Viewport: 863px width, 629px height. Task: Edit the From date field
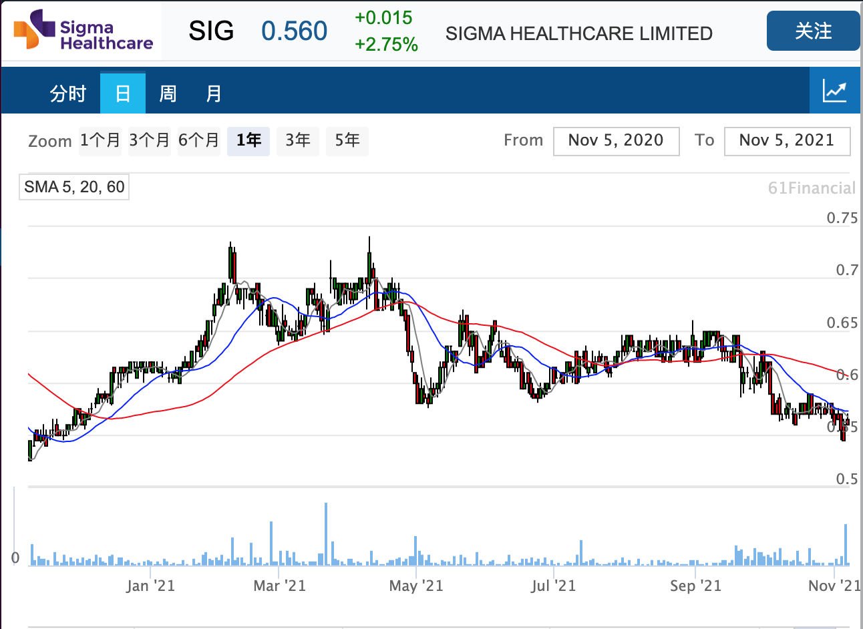616,141
